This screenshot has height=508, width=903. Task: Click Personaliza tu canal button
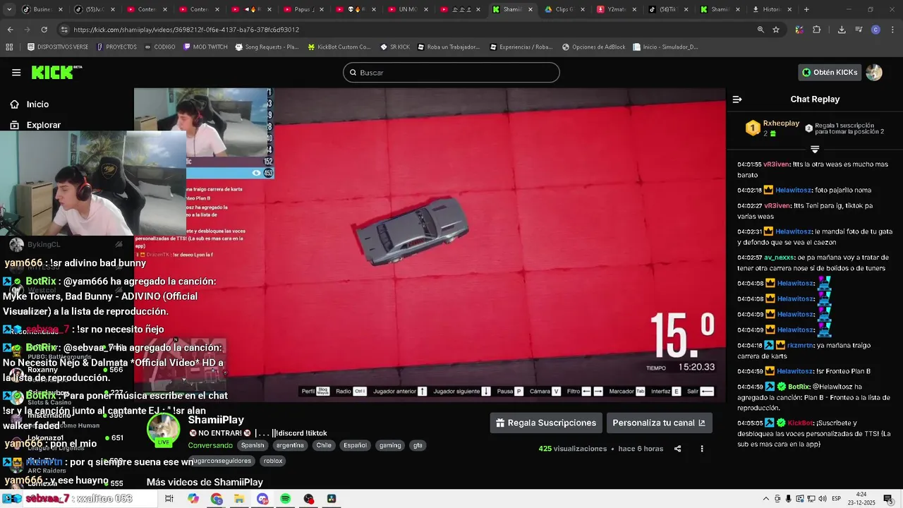(x=659, y=423)
